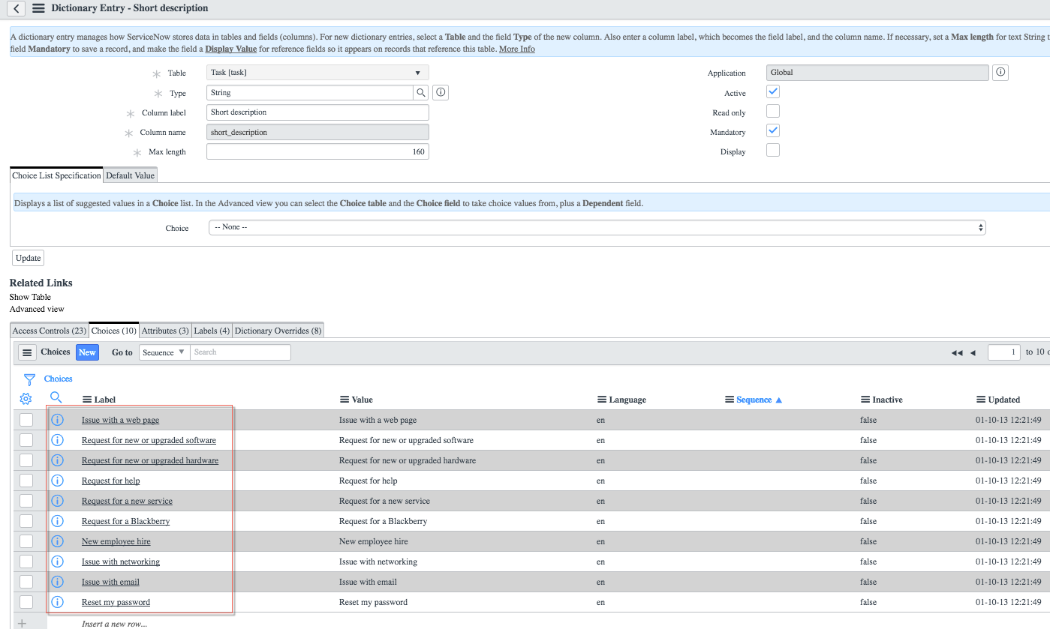Image resolution: width=1050 pixels, height=629 pixels.
Task: Open Value column menu icon
Action: [344, 400]
